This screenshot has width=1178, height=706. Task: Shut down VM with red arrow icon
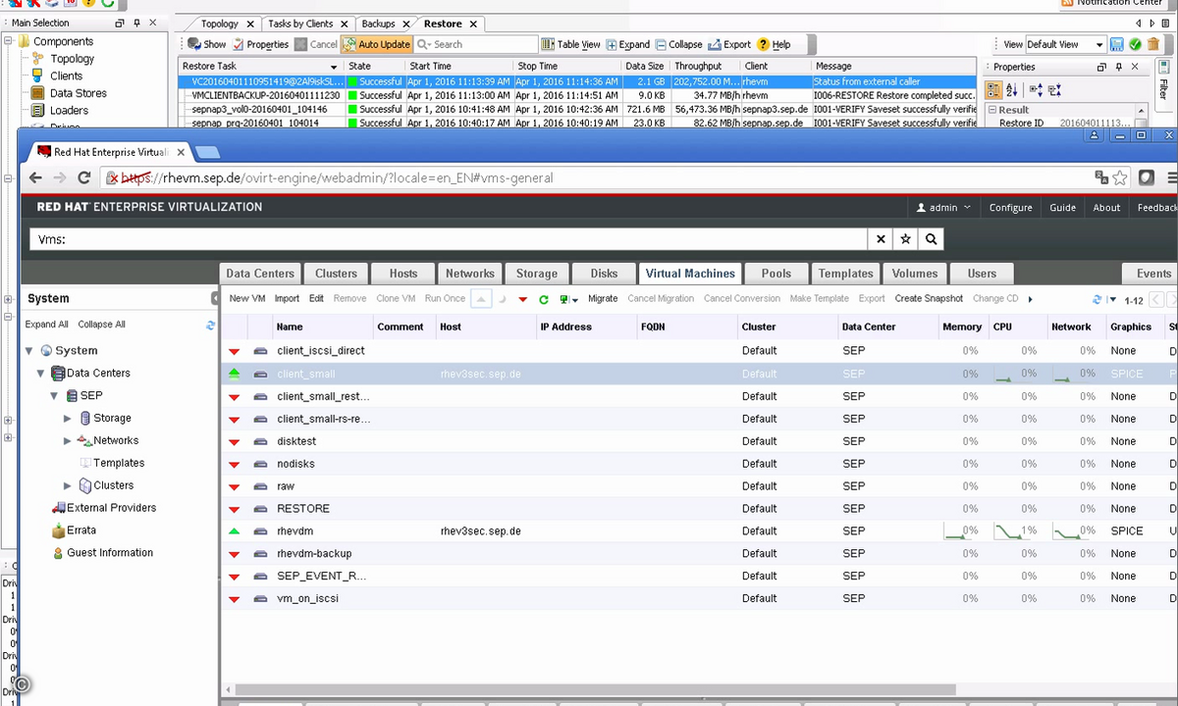[x=523, y=299]
